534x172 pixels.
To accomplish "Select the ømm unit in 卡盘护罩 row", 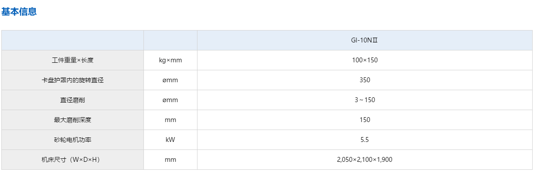I will tap(170, 80).
